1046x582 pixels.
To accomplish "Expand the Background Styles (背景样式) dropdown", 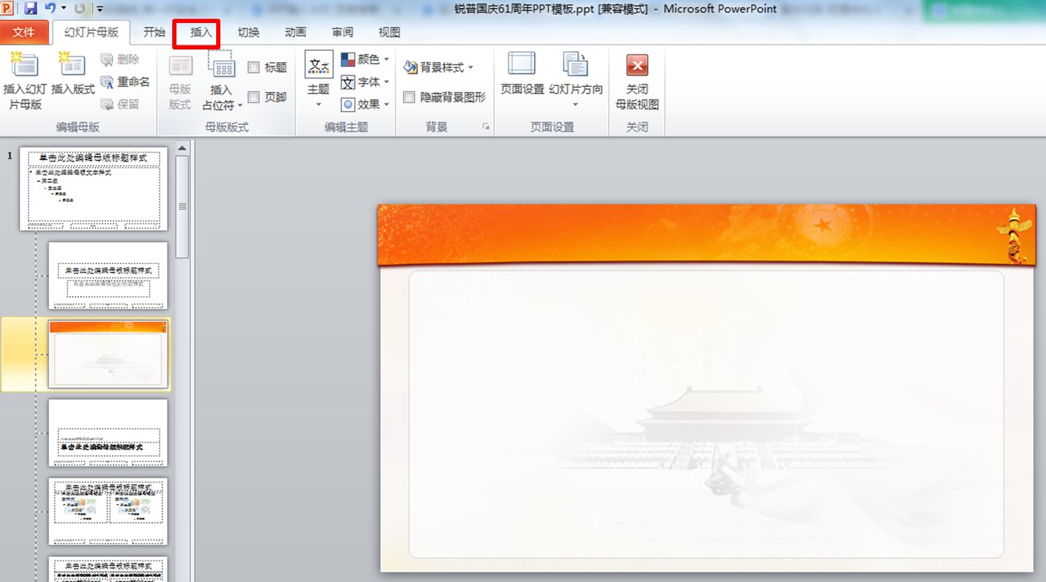I will [439, 68].
